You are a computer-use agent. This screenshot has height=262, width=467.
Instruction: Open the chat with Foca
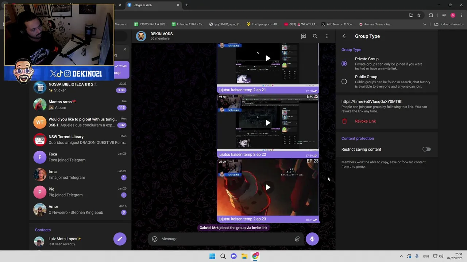(80, 157)
